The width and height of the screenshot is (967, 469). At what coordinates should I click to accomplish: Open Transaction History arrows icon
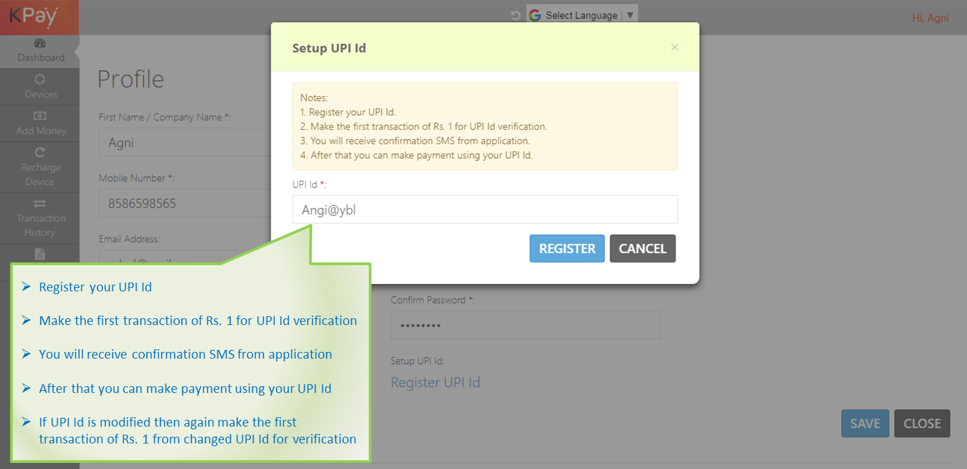40,203
